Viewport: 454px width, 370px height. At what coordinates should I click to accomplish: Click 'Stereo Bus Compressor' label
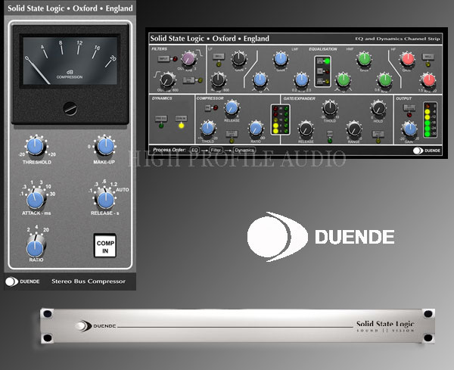tap(89, 281)
